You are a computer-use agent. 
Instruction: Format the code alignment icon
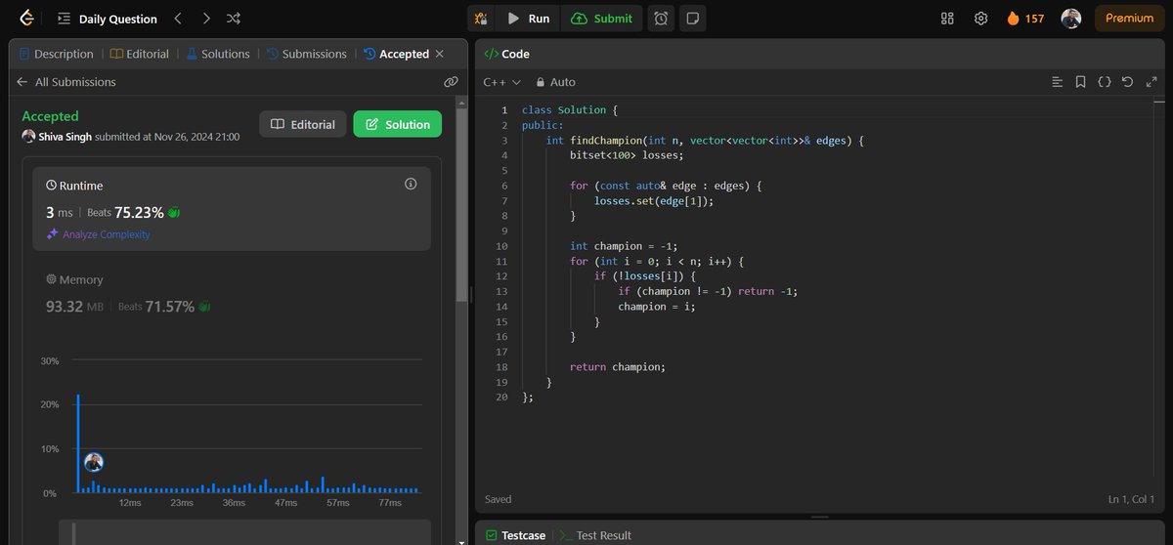click(x=1057, y=82)
